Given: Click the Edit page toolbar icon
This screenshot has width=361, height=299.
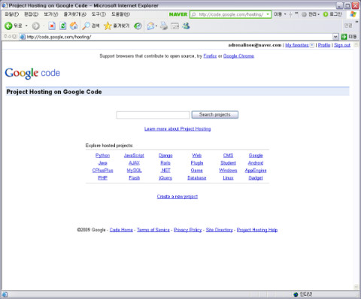Looking at the screenshot, I should click(174, 26).
